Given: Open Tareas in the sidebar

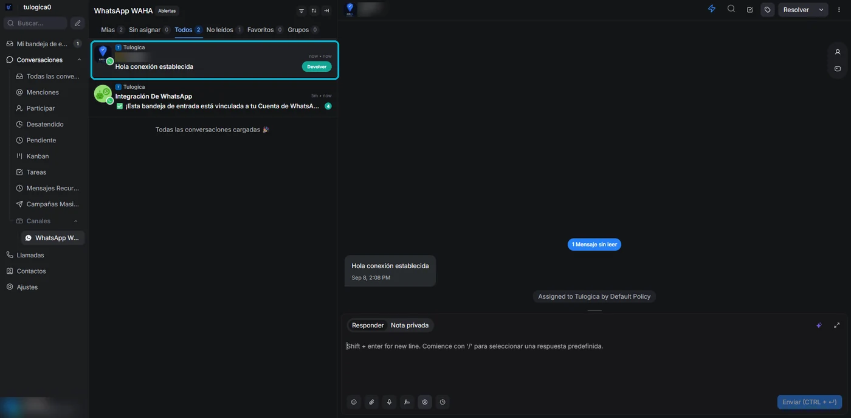Looking at the screenshot, I should point(36,172).
